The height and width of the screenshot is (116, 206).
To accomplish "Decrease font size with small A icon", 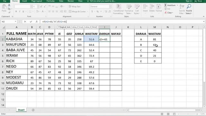I will [x=45, y=6].
